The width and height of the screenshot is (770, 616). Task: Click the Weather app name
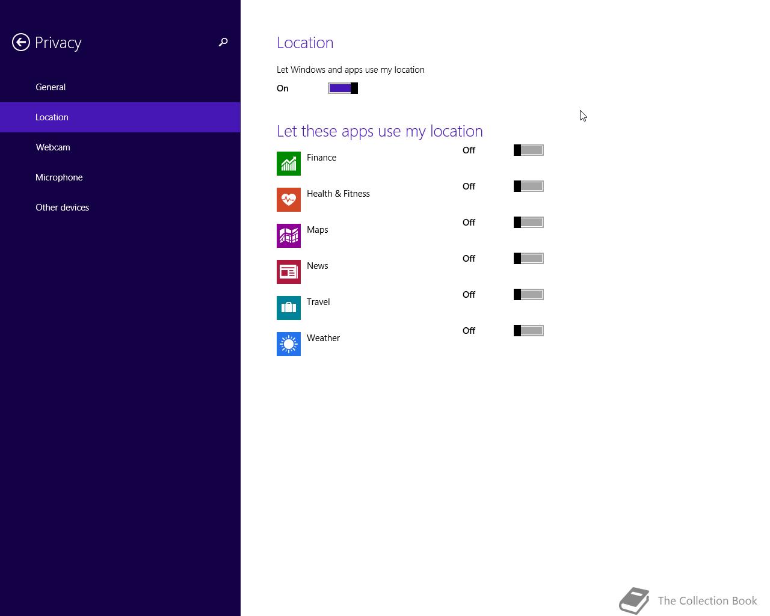tap(323, 338)
